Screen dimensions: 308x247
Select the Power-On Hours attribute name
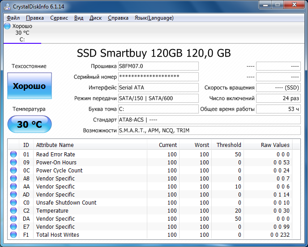(x=56, y=162)
